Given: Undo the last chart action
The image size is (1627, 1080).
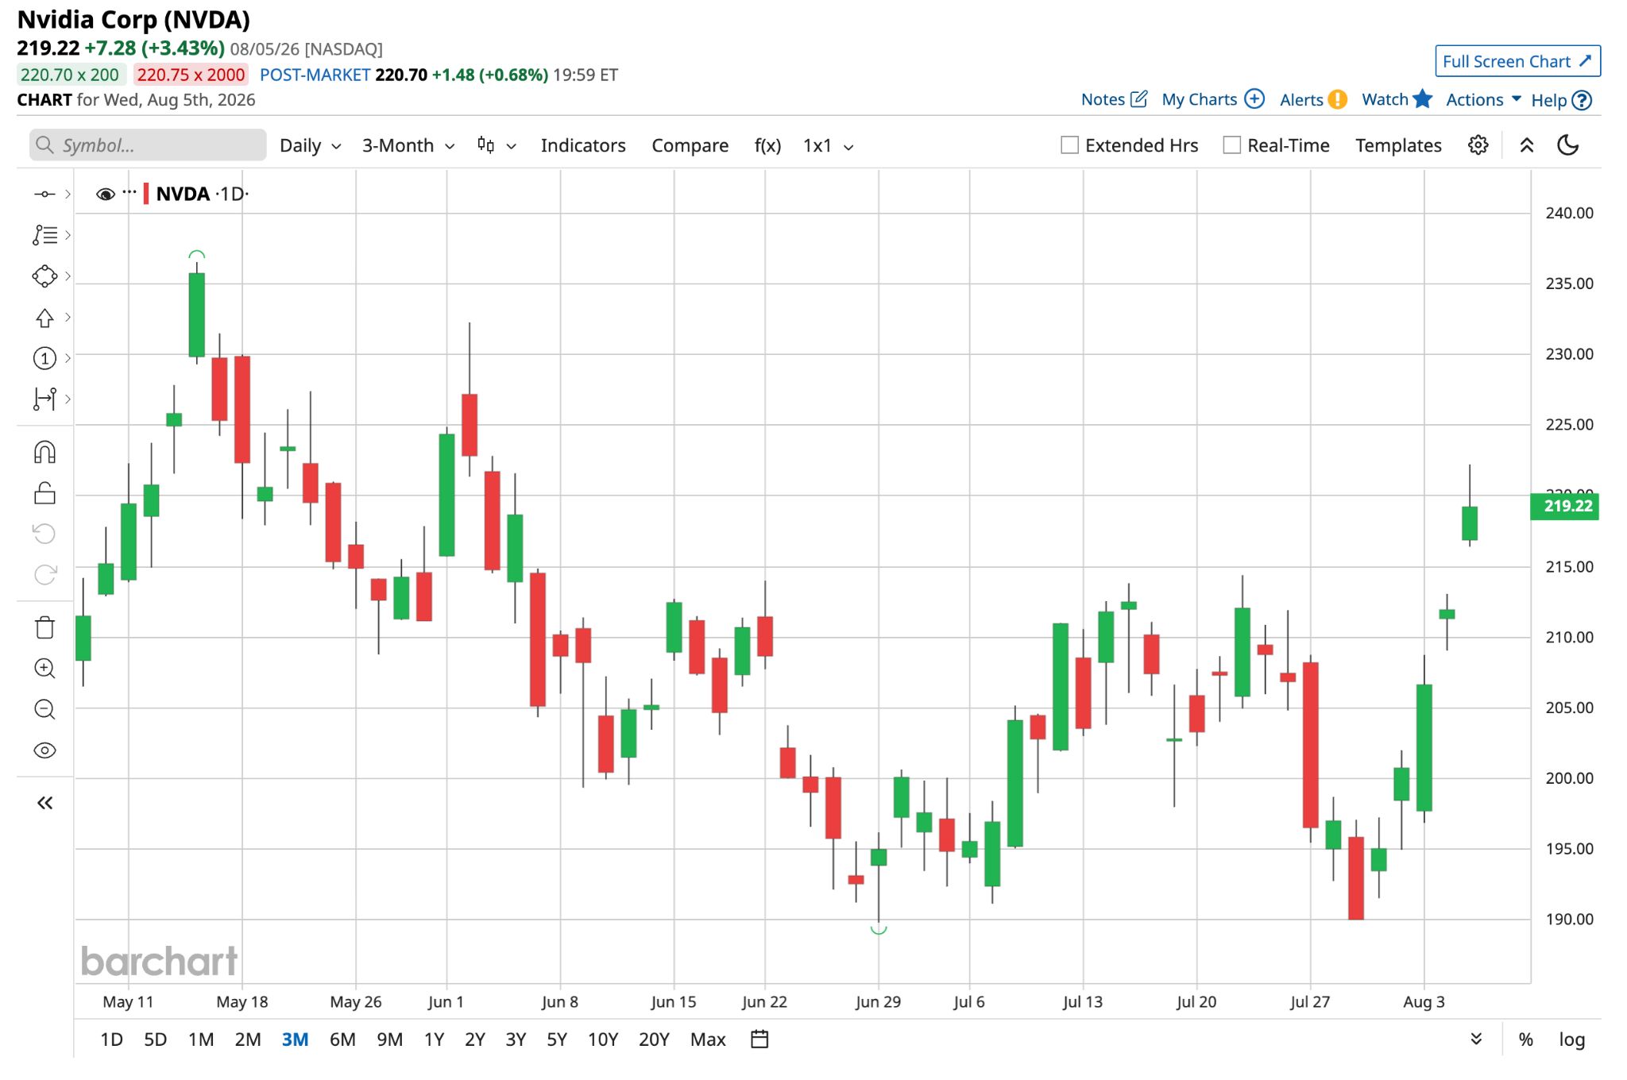Looking at the screenshot, I should [x=44, y=533].
